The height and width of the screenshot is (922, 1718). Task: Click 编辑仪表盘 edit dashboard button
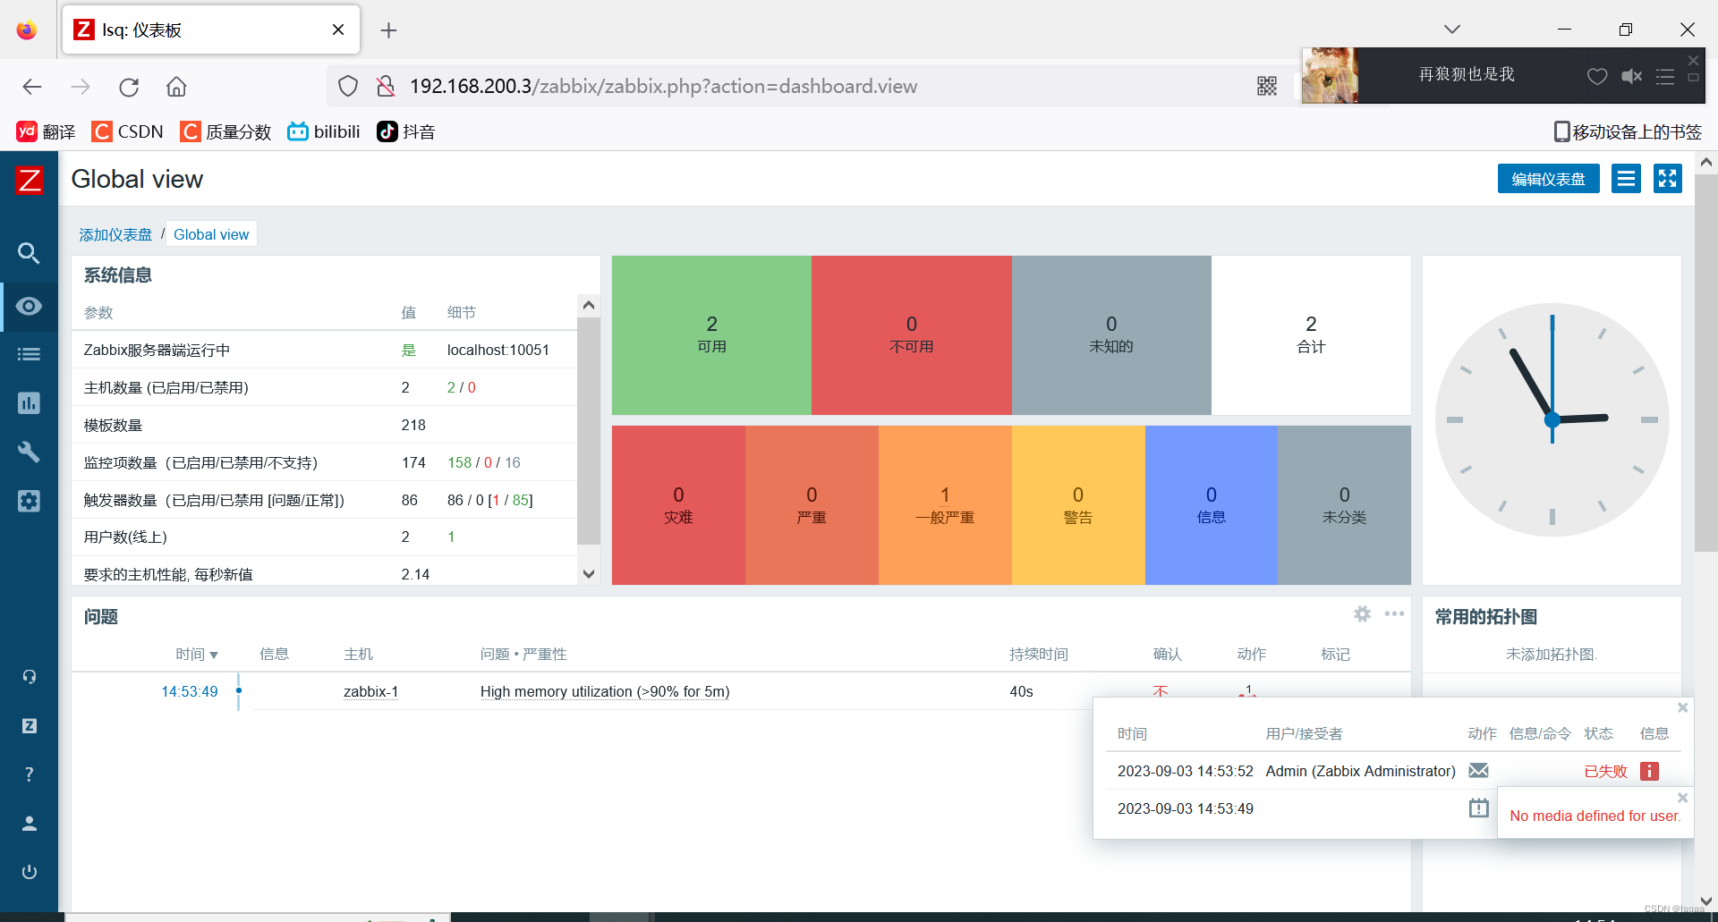pyautogui.click(x=1548, y=179)
